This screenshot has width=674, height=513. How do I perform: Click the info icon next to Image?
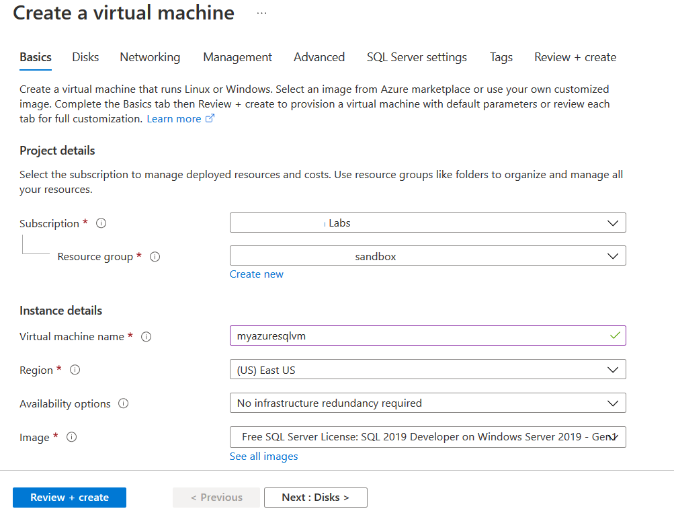(71, 437)
